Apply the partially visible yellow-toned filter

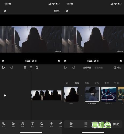point(121,94)
